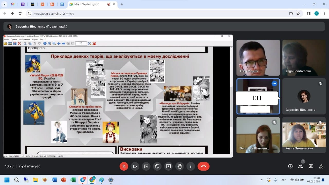Bookmark this page with the star icon
This screenshot has width=329, height=185.
pos(298,14)
